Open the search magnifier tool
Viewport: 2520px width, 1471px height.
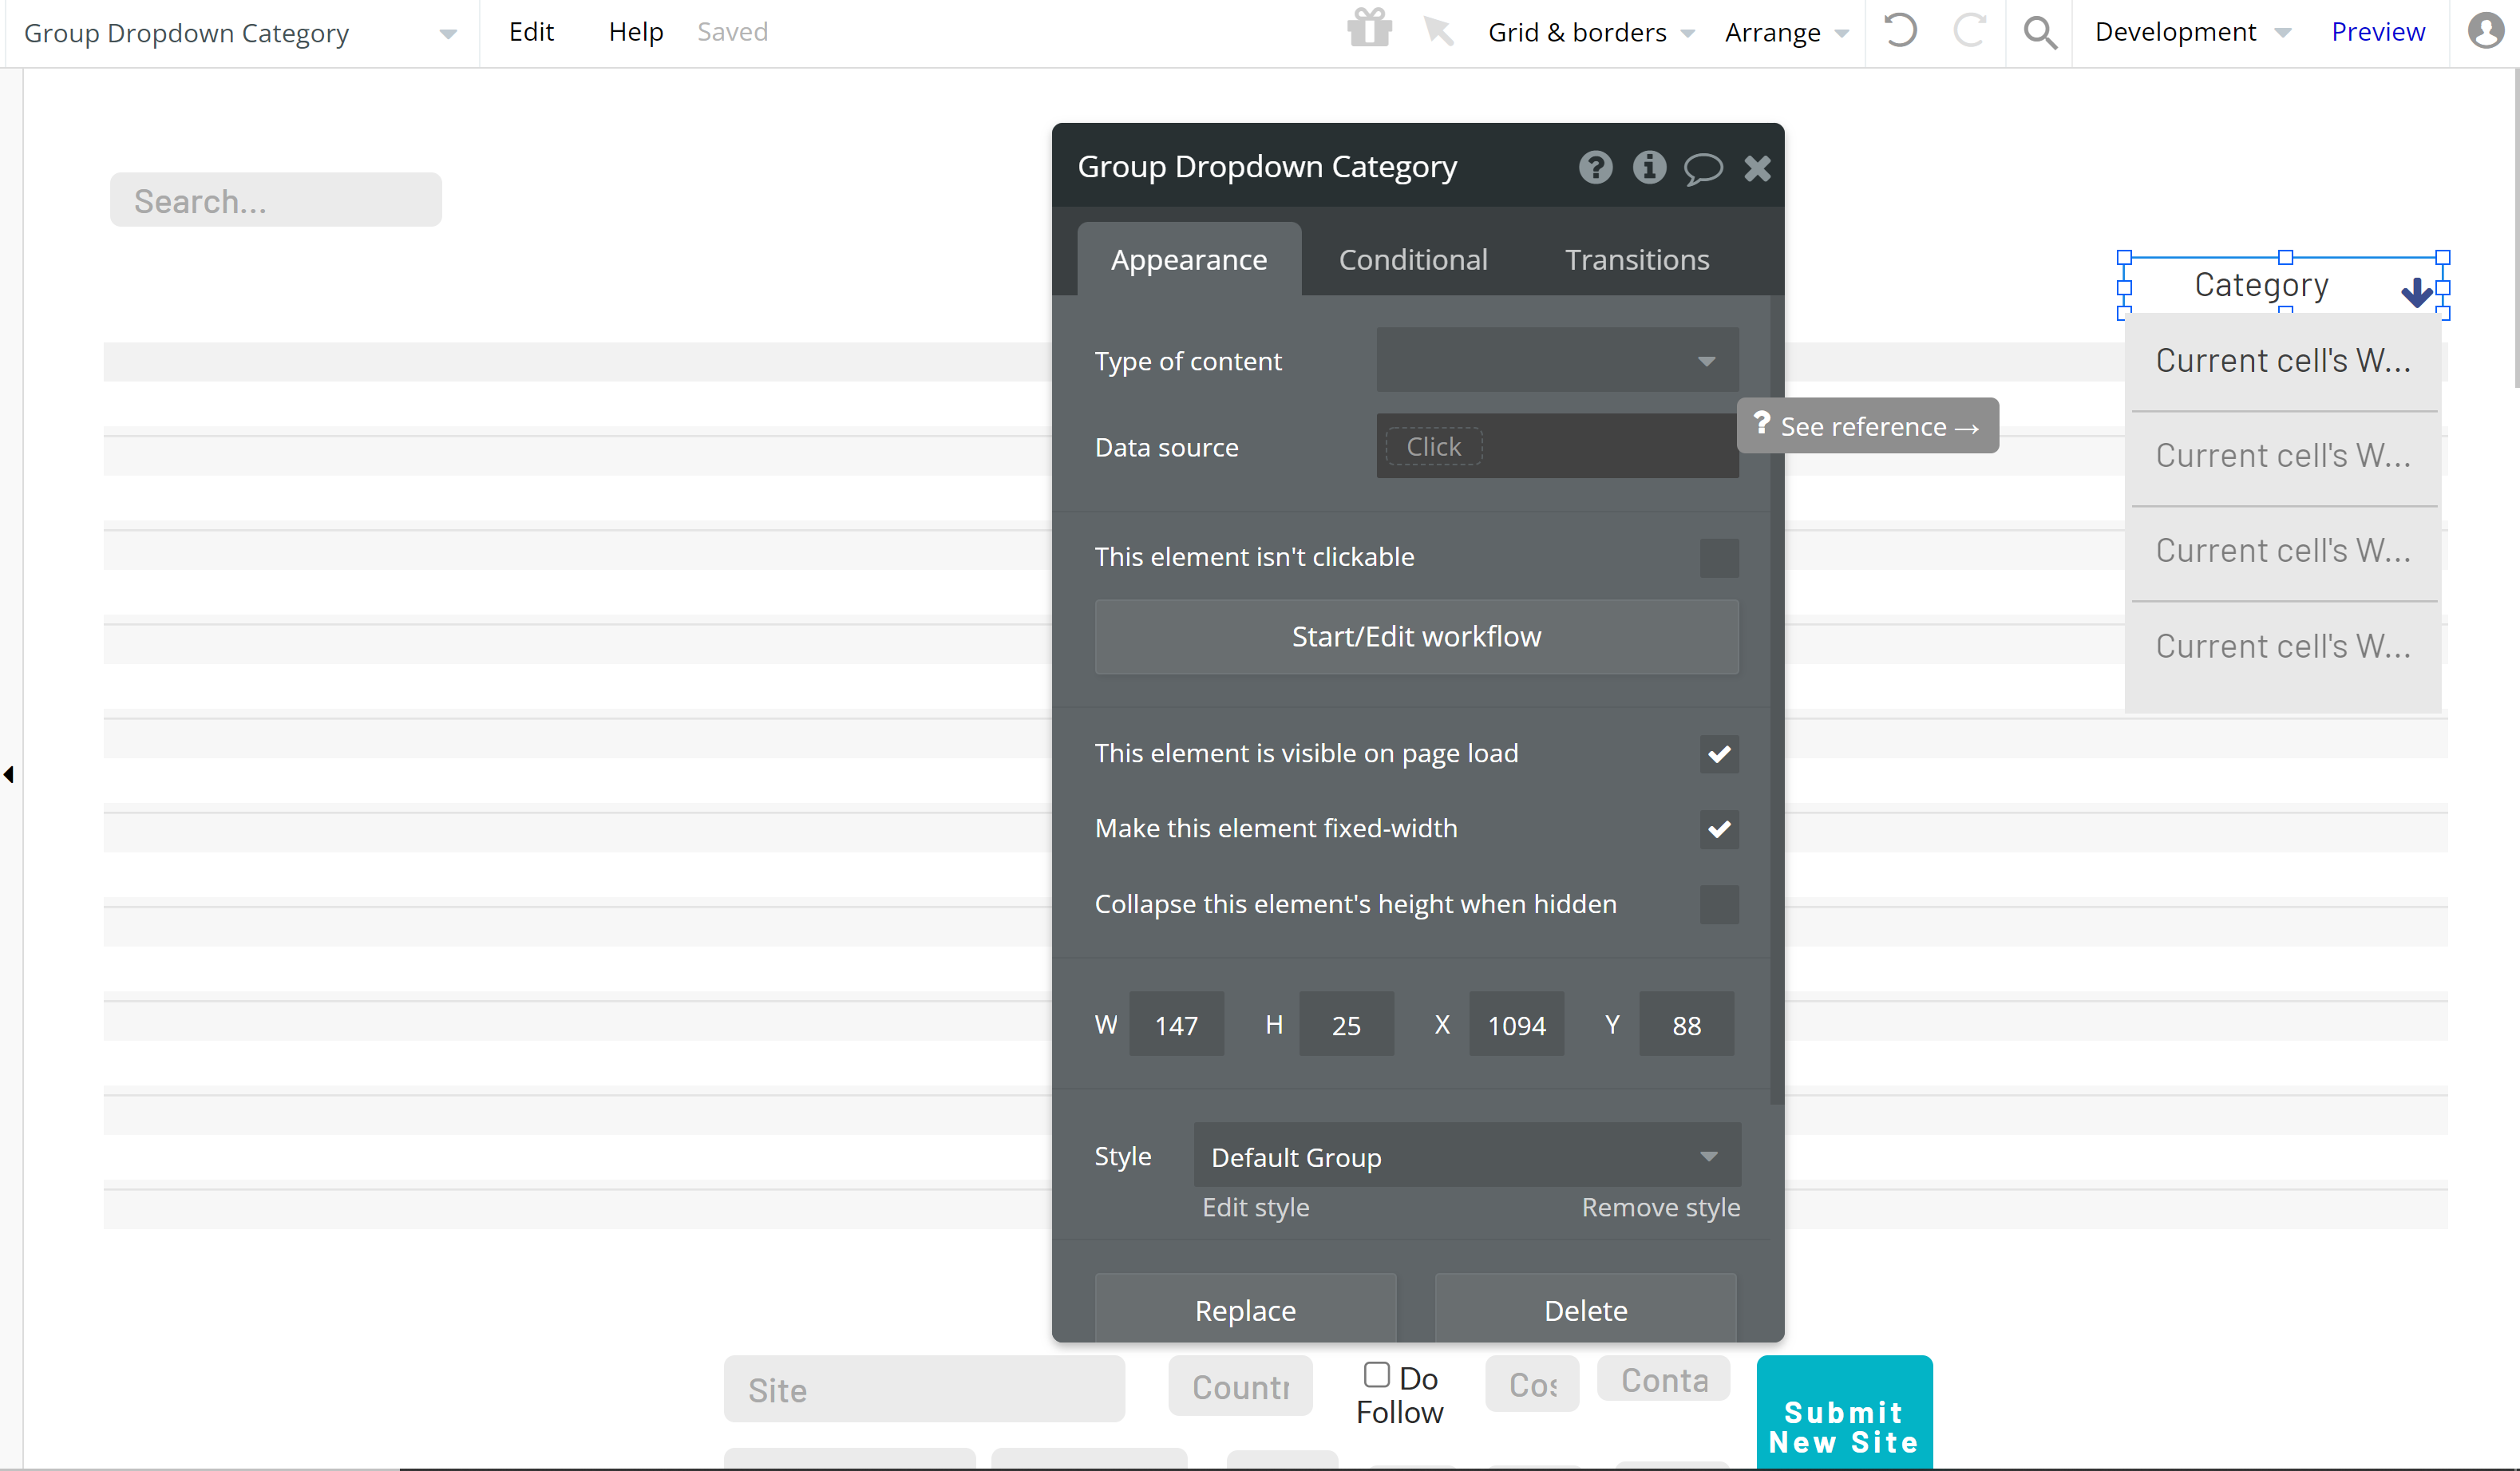(2039, 33)
